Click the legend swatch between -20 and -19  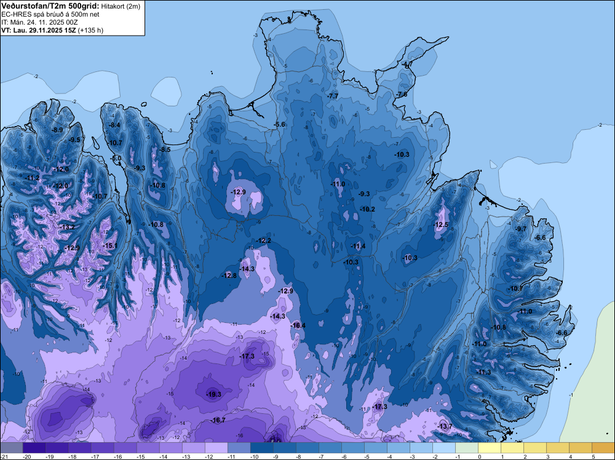tap(34, 448)
